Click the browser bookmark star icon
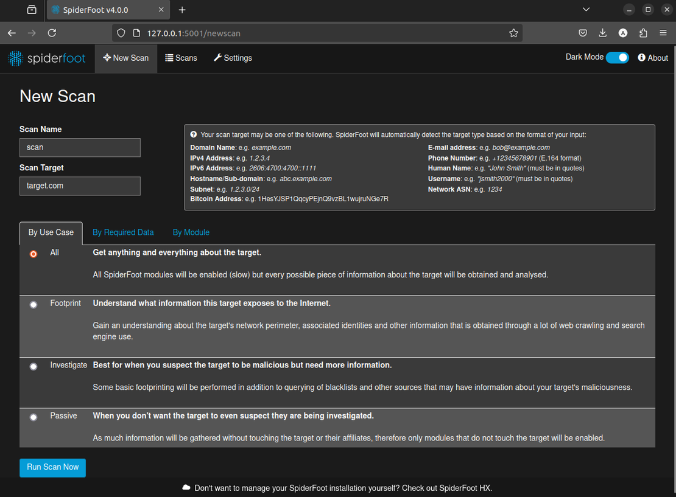 point(513,33)
